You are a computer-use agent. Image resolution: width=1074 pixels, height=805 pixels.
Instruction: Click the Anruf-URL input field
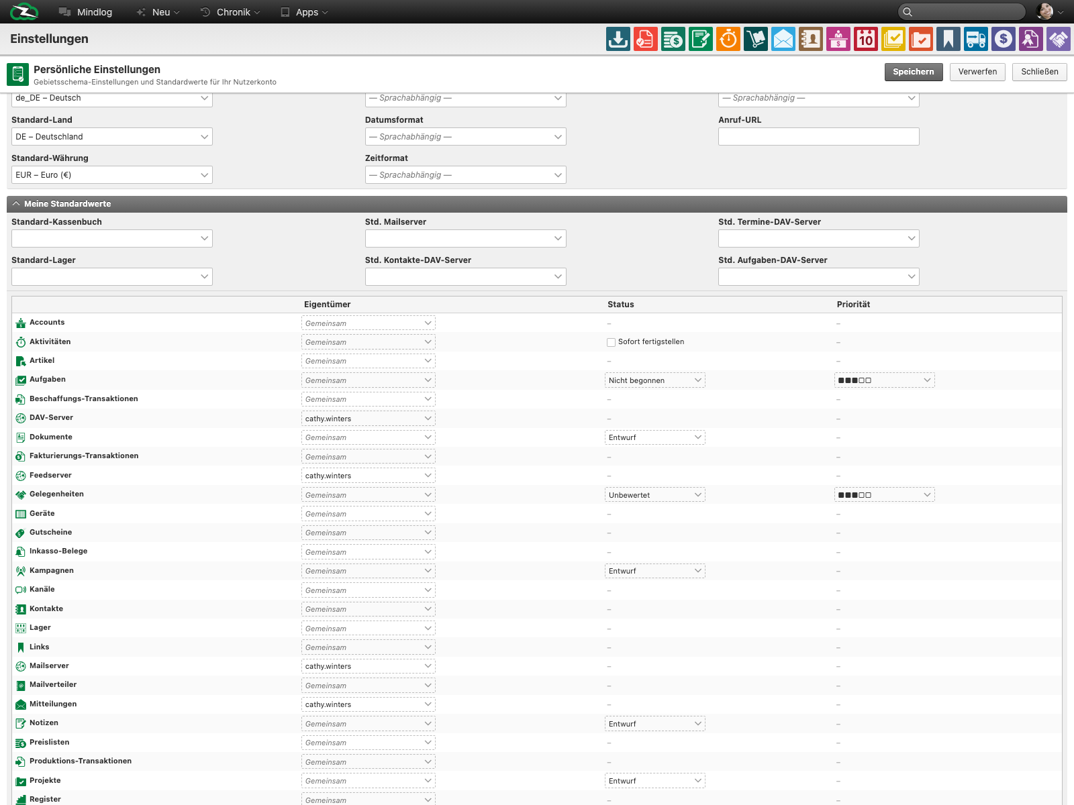(x=819, y=137)
